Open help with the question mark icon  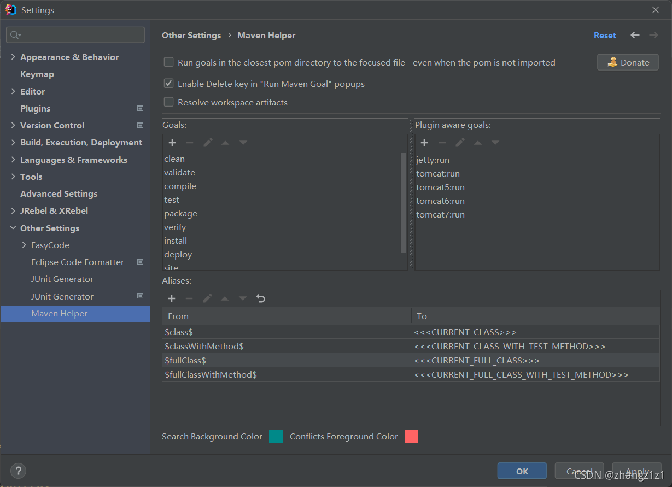pyautogui.click(x=18, y=470)
